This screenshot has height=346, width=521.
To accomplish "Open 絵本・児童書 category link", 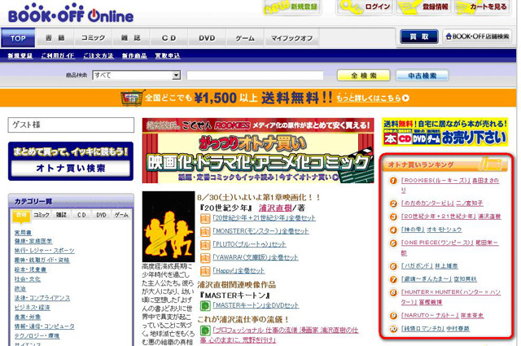I will [31, 269].
